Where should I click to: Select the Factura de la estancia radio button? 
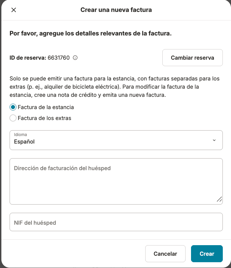pyautogui.click(x=13, y=107)
